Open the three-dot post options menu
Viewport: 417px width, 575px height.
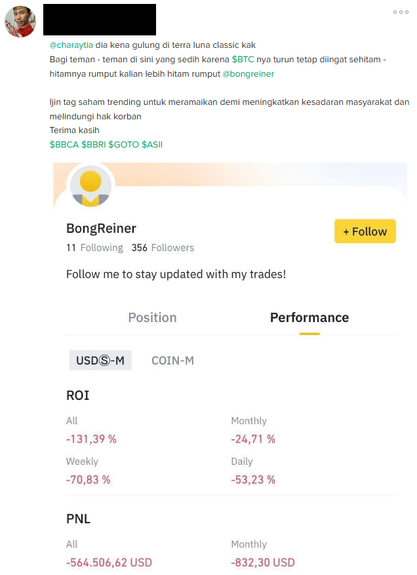click(x=401, y=12)
